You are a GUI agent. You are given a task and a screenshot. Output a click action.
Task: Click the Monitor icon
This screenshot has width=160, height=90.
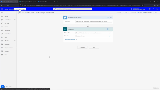click(2, 41)
